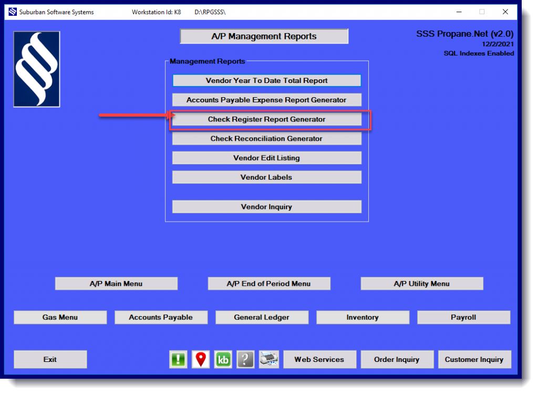Click the Exit button
Screen dimensions: 538x395
point(50,359)
